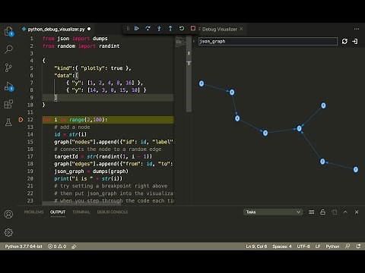Open the Accounts menu

pyautogui.click(x=8, y=214)
